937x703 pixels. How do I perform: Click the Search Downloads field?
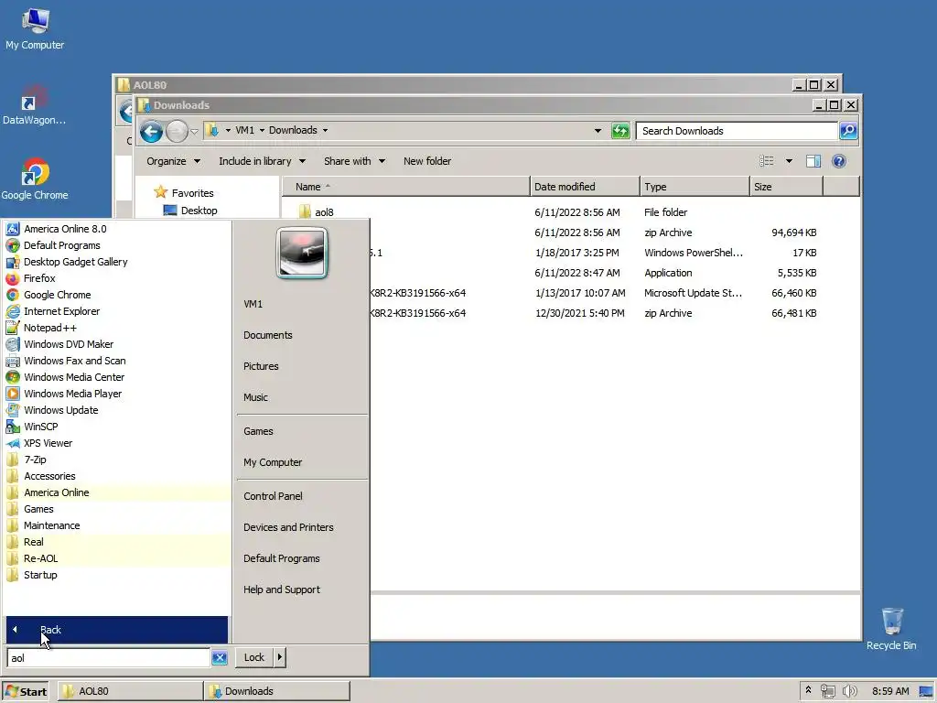pos(737,130)
